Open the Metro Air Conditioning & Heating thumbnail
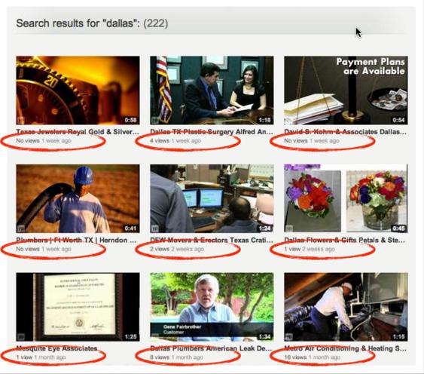Screen dimensions: 424x374 346,307
